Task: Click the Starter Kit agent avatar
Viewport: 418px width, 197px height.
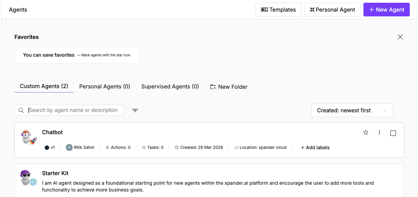Action: click(x=28, y=178)
